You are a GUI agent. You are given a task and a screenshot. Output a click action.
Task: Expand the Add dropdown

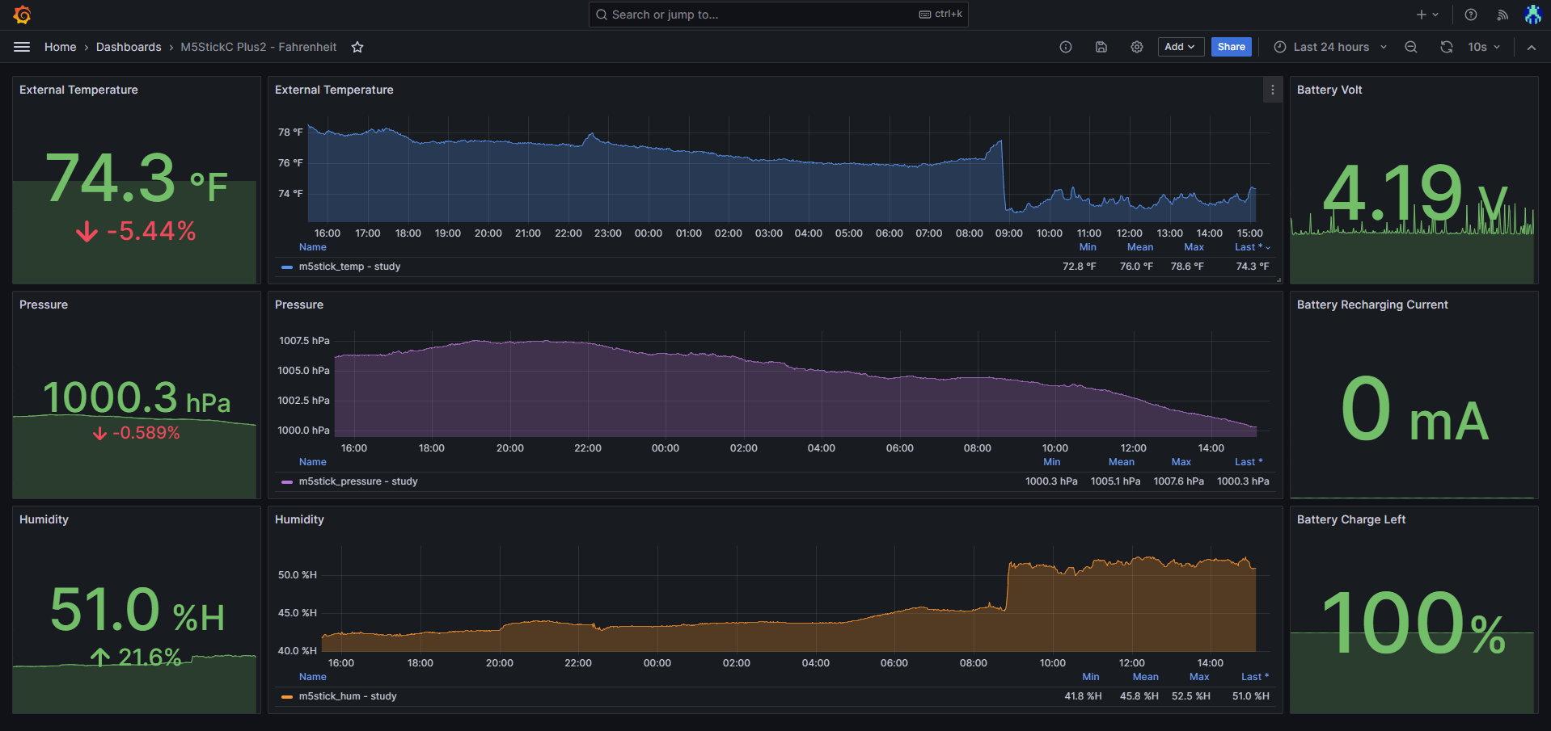point(1181,47)
